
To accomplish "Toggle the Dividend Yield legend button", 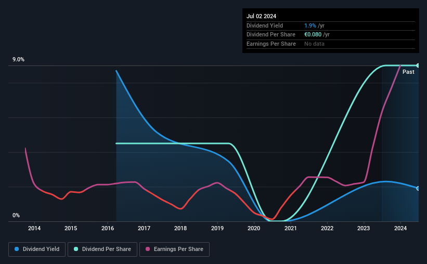I will coord(37,249).
